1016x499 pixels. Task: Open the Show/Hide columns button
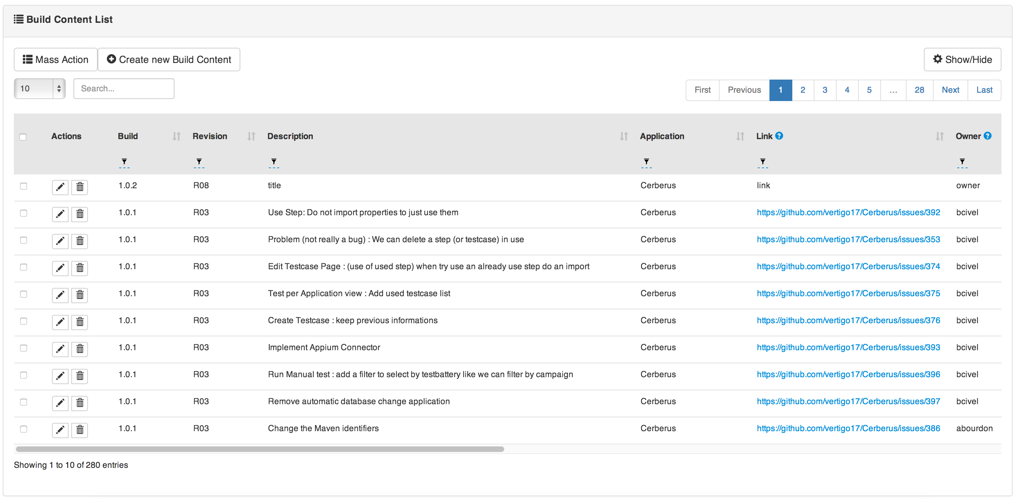click(x=962, y=60)
